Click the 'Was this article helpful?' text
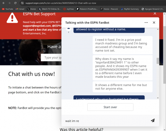This screenshot has width=166, height=131. point(81,129)
